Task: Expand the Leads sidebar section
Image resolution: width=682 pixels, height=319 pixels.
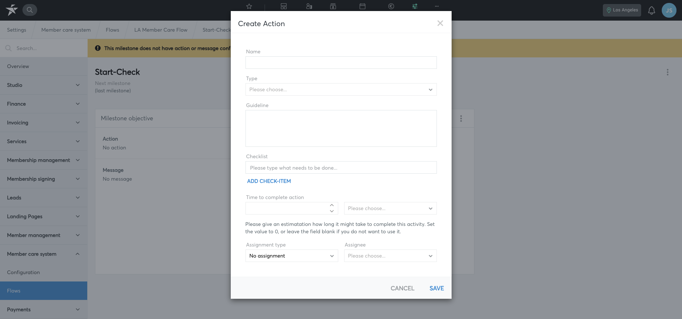Action: (x=43, y=198)
